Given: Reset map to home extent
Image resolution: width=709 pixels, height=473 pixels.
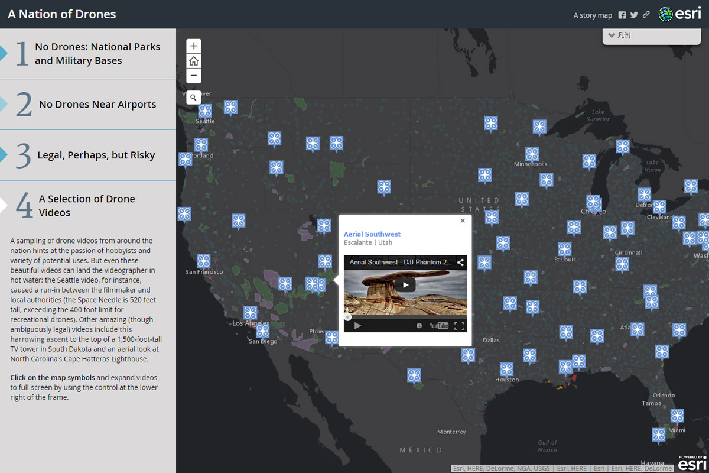Looking at the screenshot, I should point(194,61).
